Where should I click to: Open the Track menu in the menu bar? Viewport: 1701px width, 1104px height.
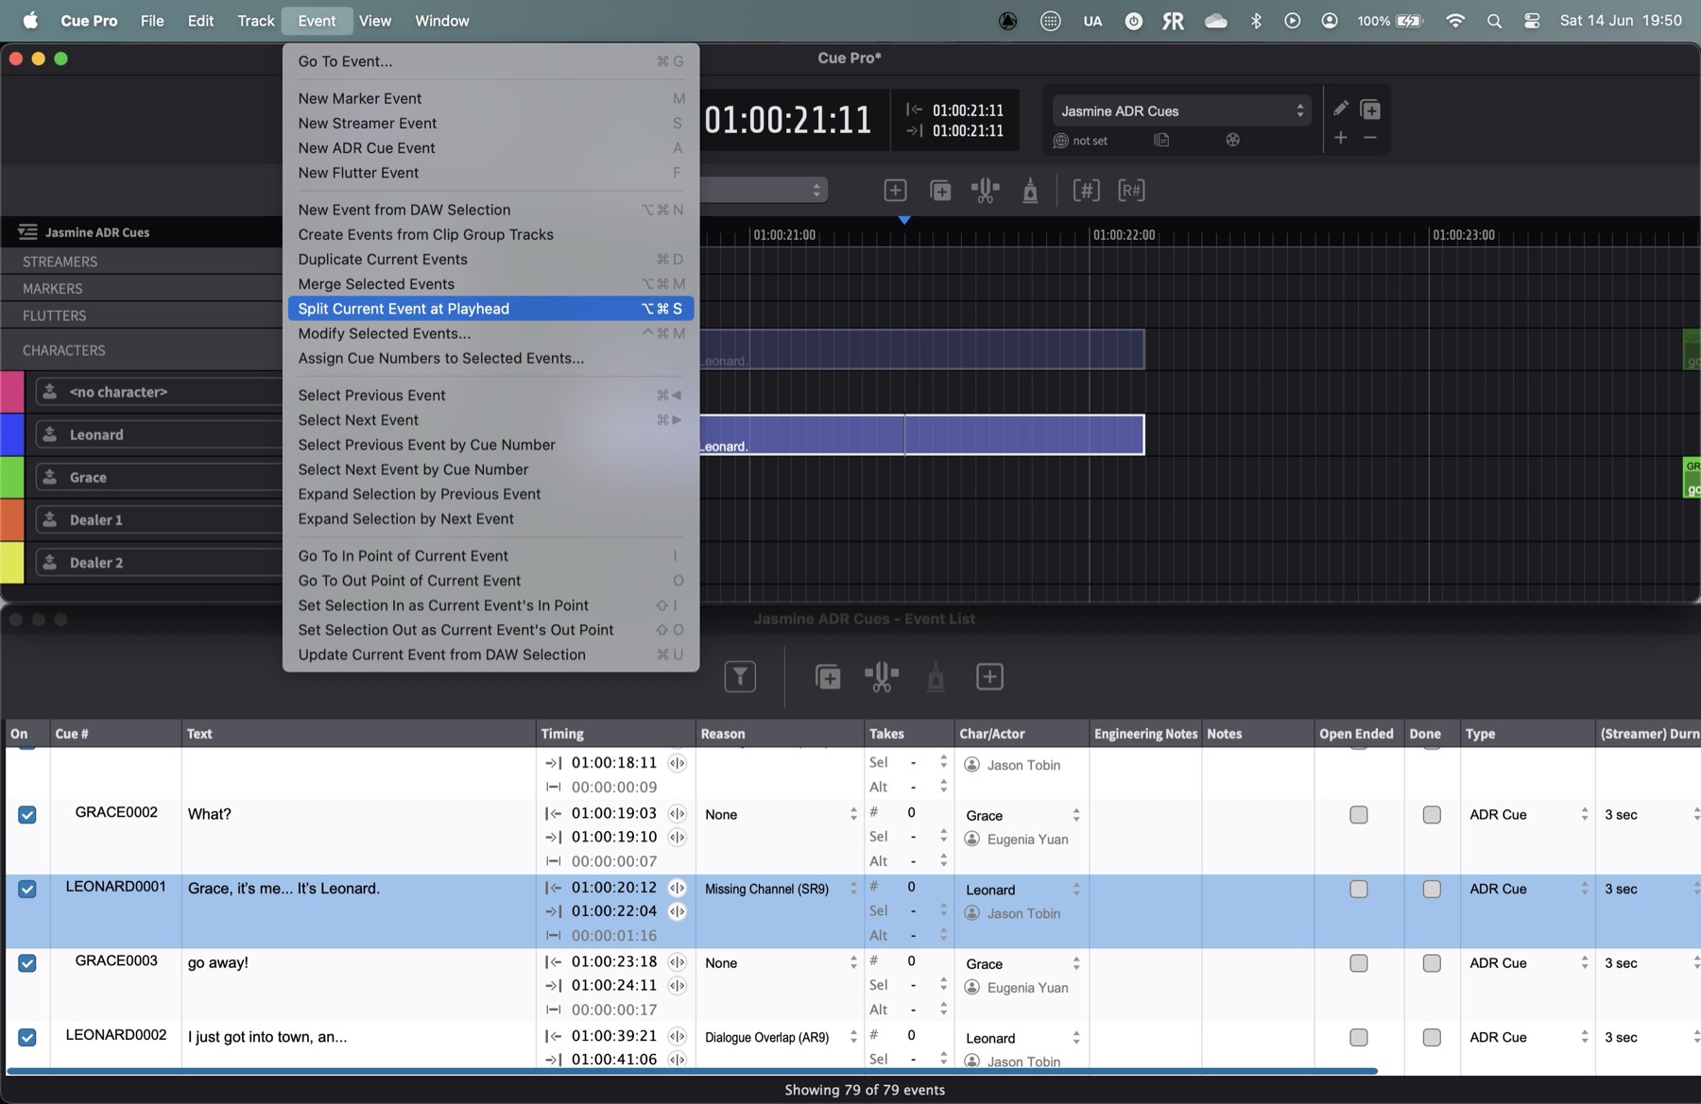(255, 21)
